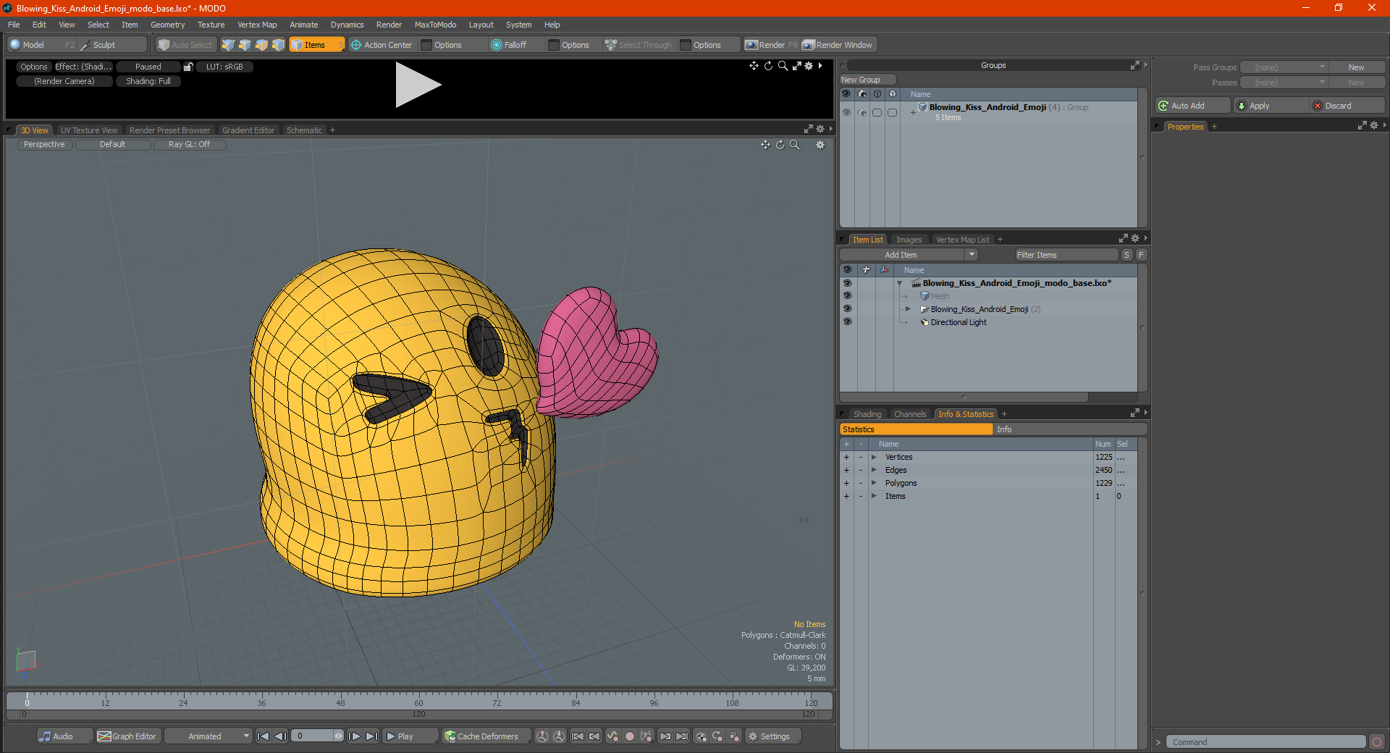Unlock the preview render lock icon
The width and height of the screenshot is (1390, 753).
(188, 67)
